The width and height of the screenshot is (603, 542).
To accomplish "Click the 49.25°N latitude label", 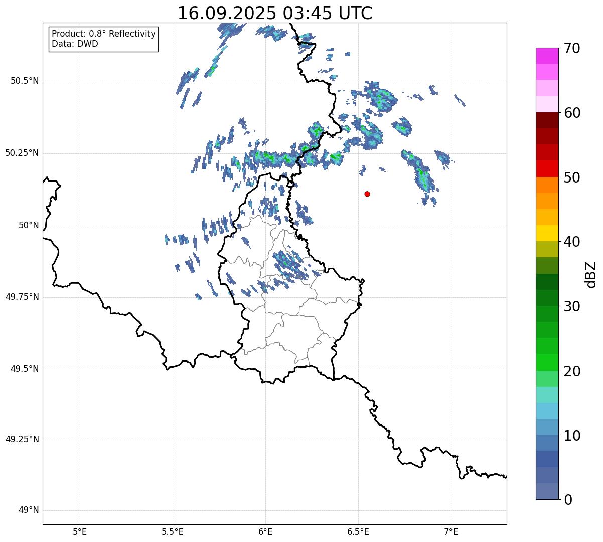I will tap(22, 439).
